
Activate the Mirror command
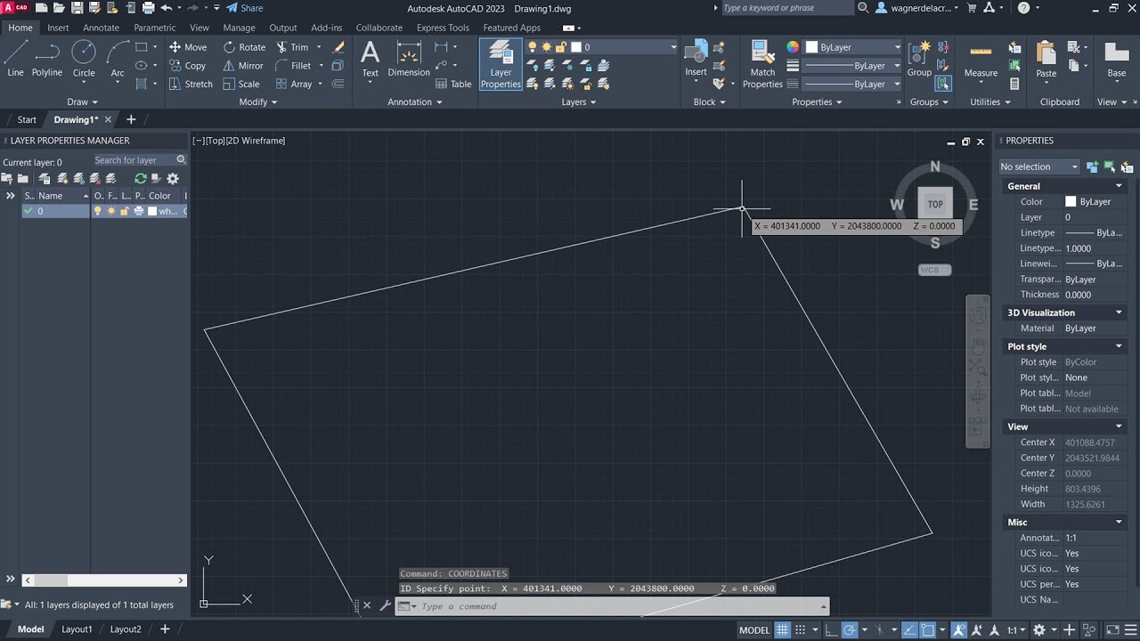click(x=243, y=66)
